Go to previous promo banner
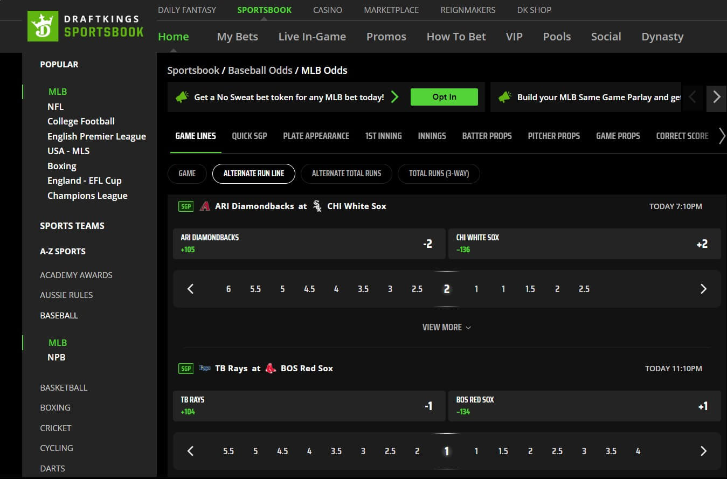The image size is (727, 479). pyautogui.click(x=693, y=97)
